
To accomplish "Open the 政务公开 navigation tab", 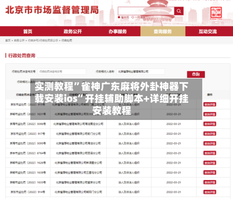I will pos(73,32).
